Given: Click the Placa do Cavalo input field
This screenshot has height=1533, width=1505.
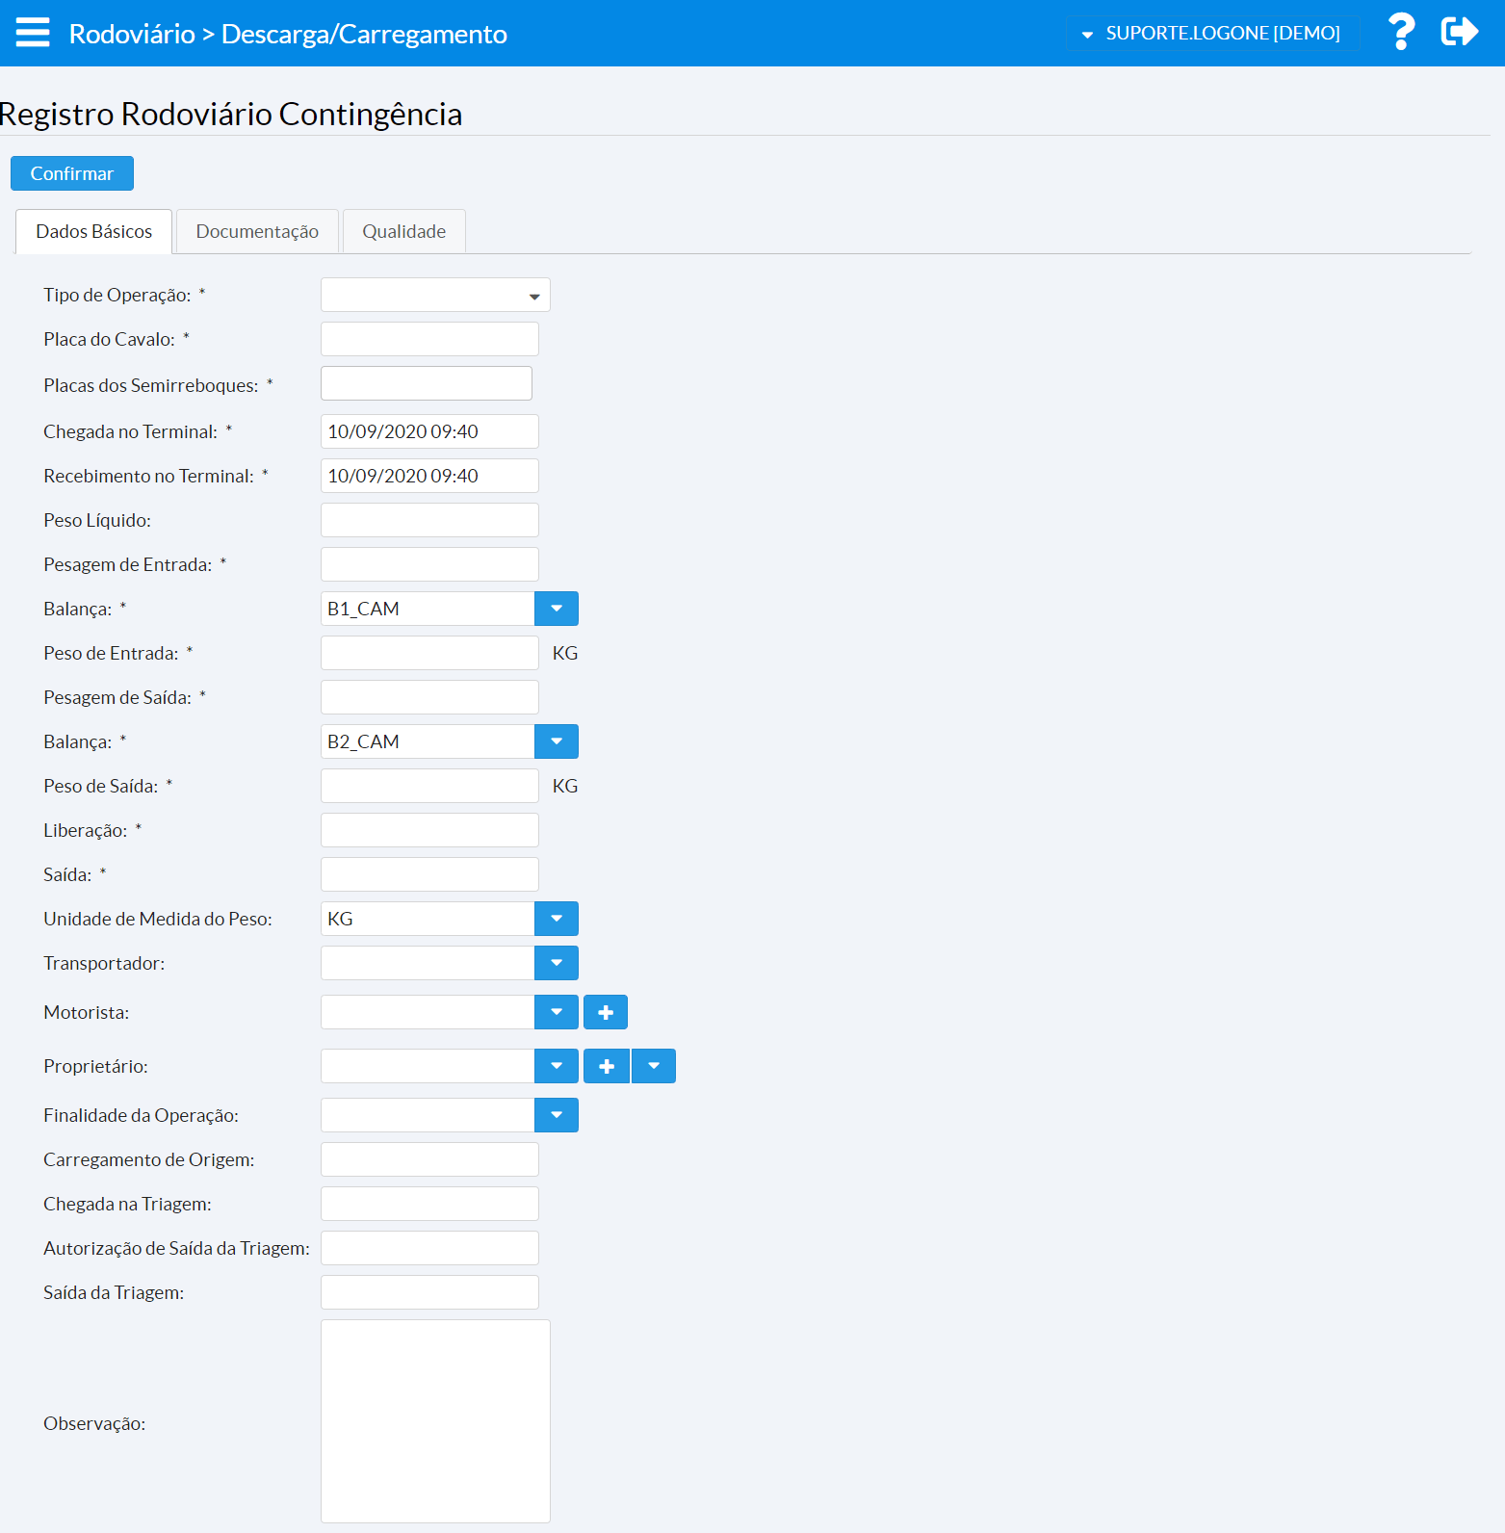Looking at the screenshot, I should [429, 340].
